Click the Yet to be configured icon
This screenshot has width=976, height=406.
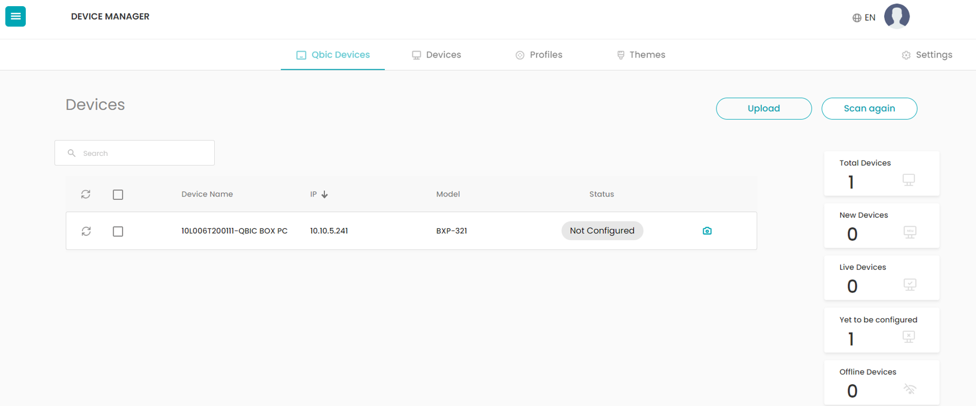[909, 337]
